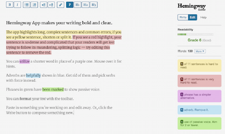Click the bold word 'format' in the text
Screen dimensions: 225x134
26,99
